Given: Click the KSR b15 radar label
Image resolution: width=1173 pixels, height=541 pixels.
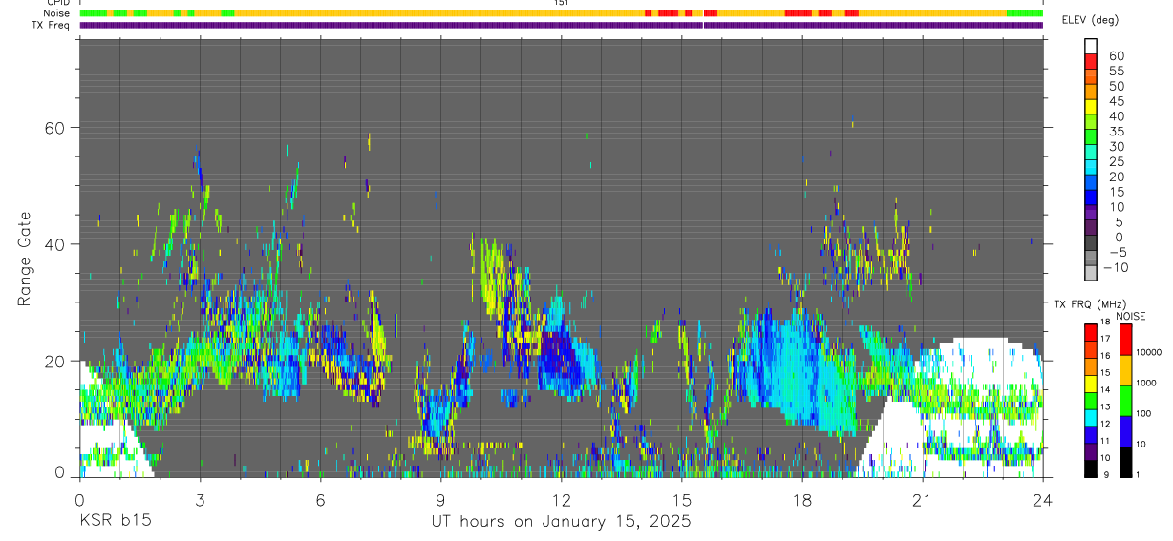Looking at the screenshot, I should (114, 522).
